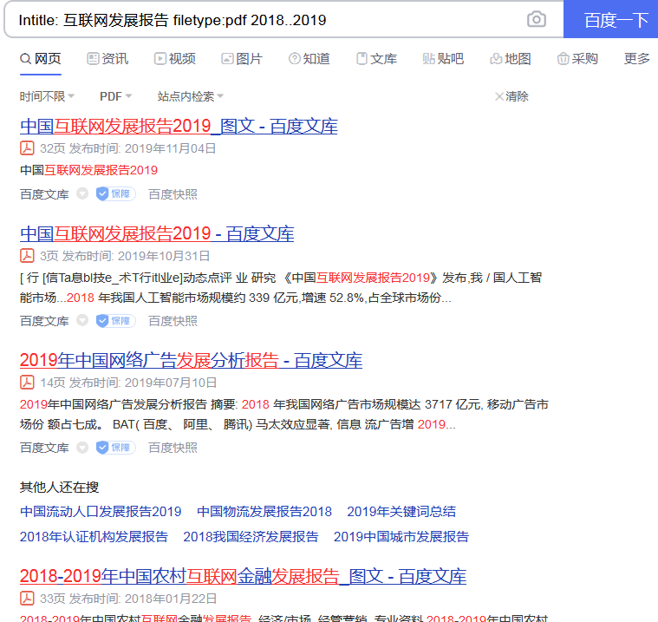Expand the PDF file type dropdown
The height and width of the screenshot is (622, 658).
click(115, 96)
